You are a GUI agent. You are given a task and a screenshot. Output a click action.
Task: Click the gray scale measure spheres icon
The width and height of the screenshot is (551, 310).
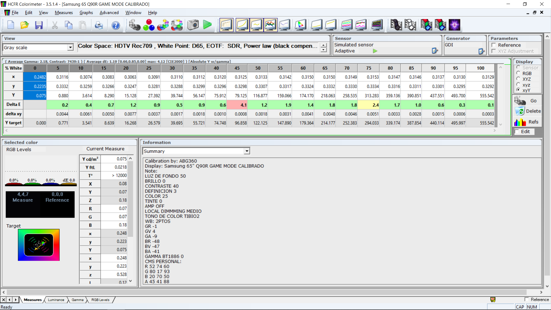coord(134,25)
